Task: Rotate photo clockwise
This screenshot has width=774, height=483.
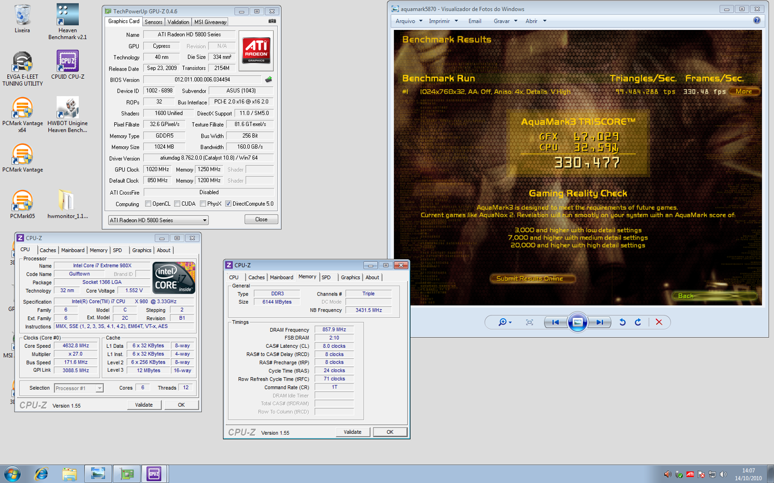Action: pos(638,322)
